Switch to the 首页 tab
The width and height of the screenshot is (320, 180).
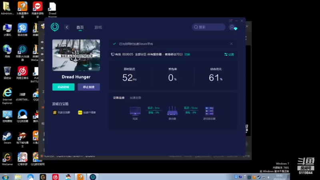(x=80, y=27)
